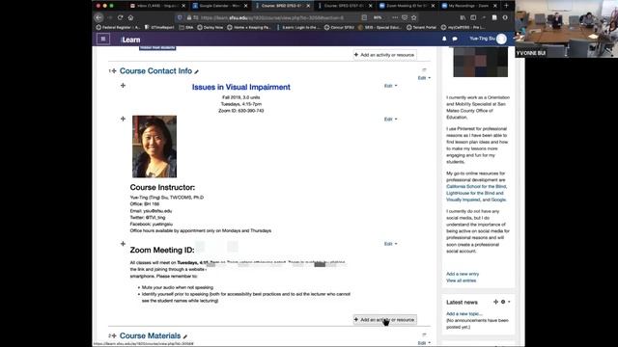Move the Latest news block icon

click(x=495, y=302)
